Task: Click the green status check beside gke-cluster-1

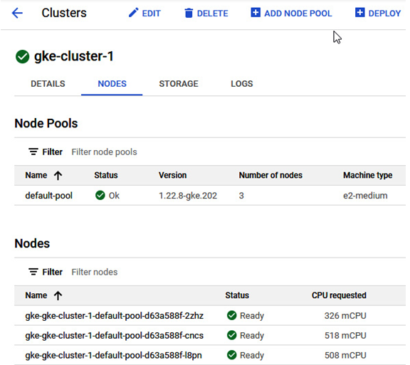Action: tap(23, 56)
